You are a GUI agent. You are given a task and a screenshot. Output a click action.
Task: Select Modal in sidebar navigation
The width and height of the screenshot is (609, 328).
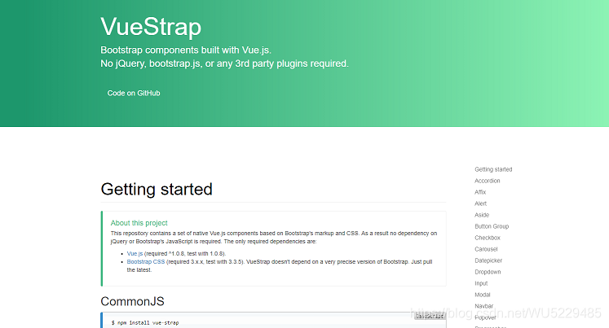483,295
